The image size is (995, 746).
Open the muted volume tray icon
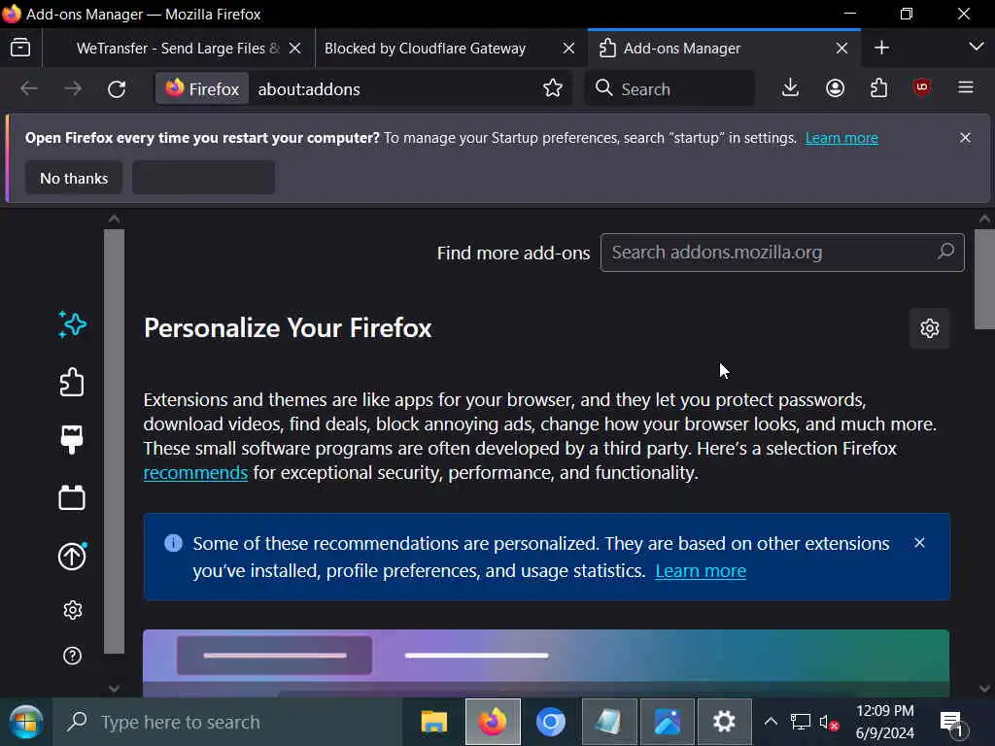point(829,723)
